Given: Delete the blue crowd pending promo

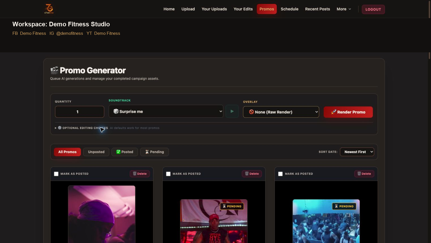Looking at the screenshot, I should click(364, 174).
